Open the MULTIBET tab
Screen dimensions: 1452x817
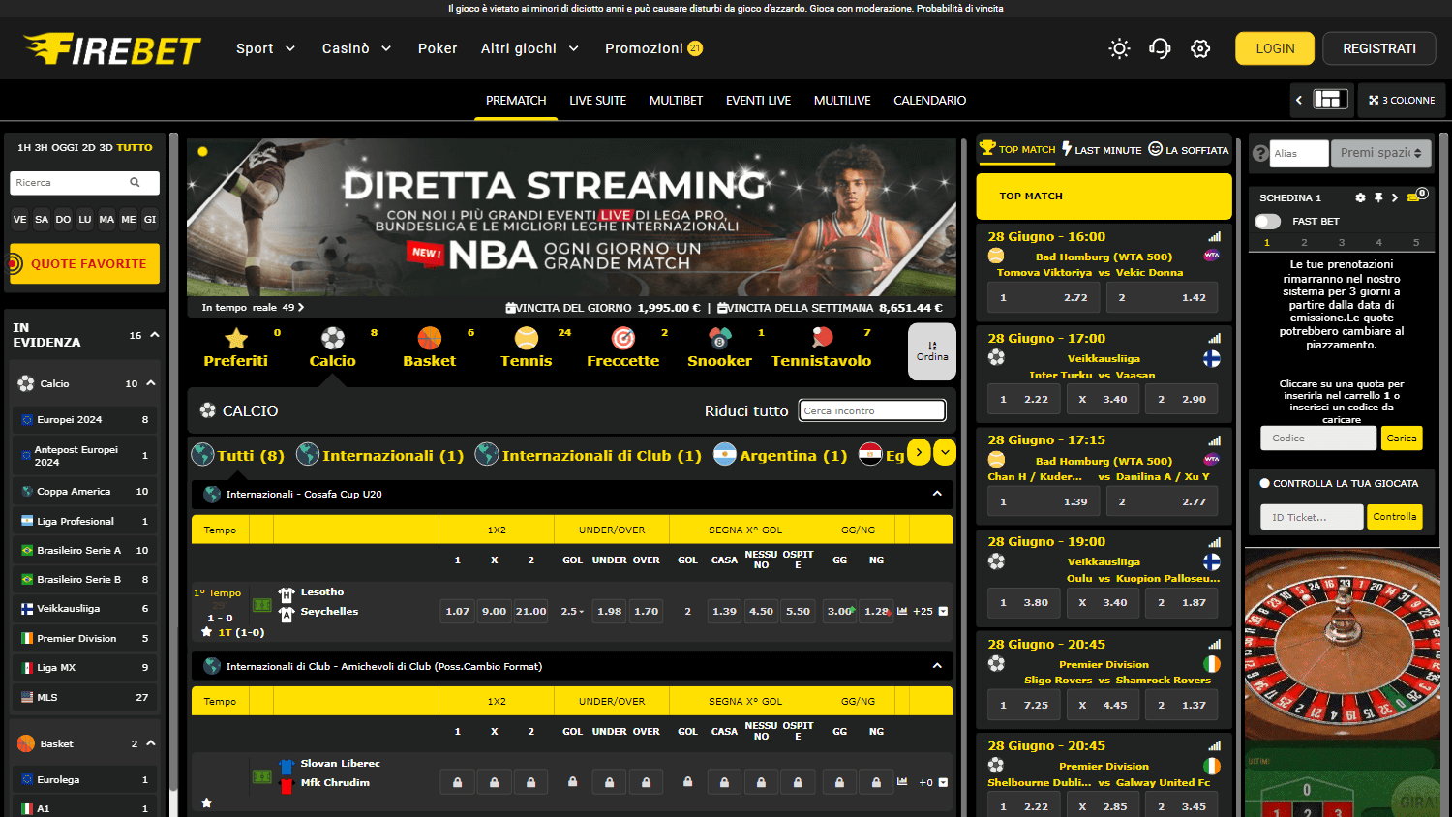pos(676,101)
